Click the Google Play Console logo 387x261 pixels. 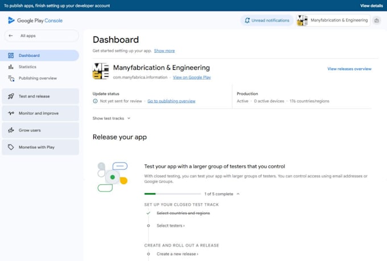pyautogui.click(x=35, y=20)
